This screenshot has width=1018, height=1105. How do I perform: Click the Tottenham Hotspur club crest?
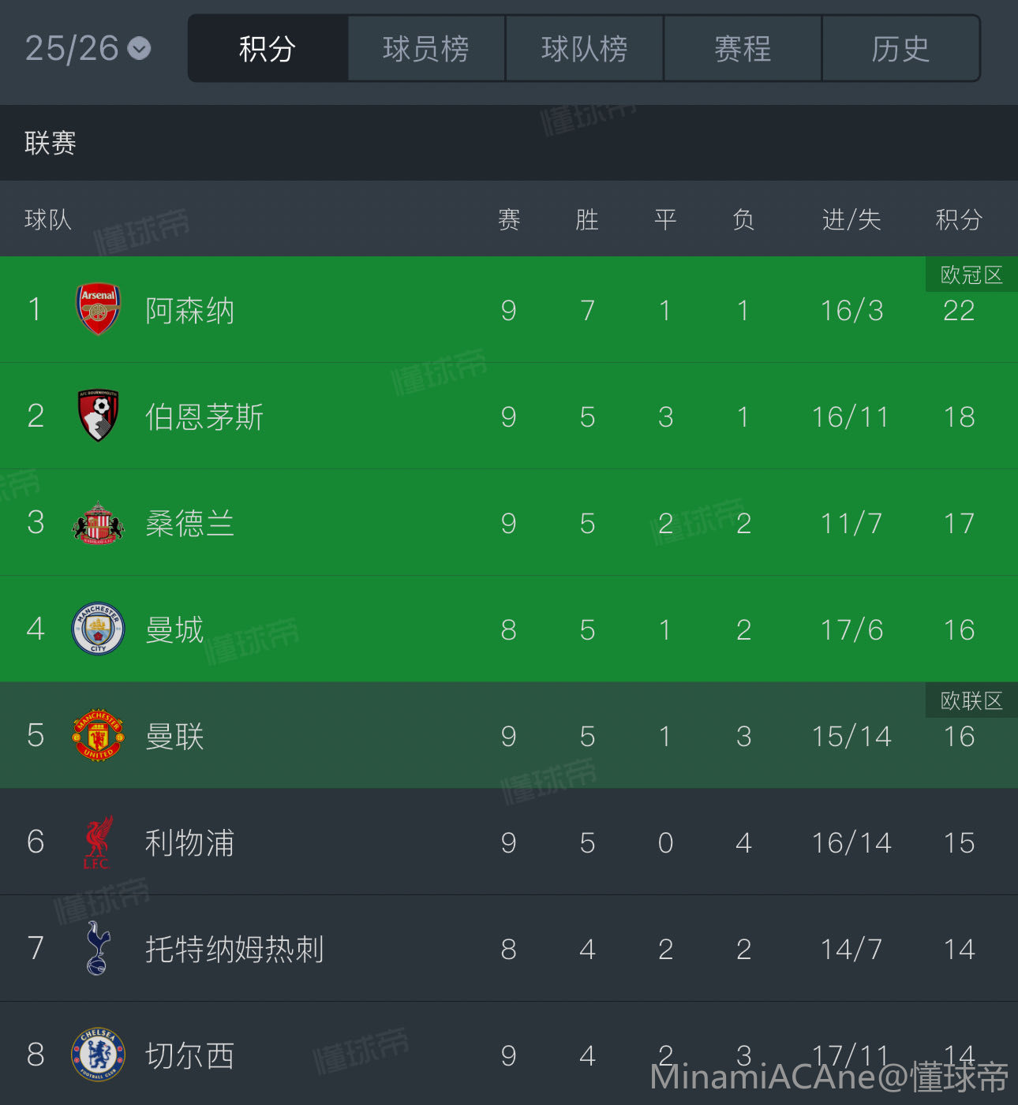click(x=98, y=948)
